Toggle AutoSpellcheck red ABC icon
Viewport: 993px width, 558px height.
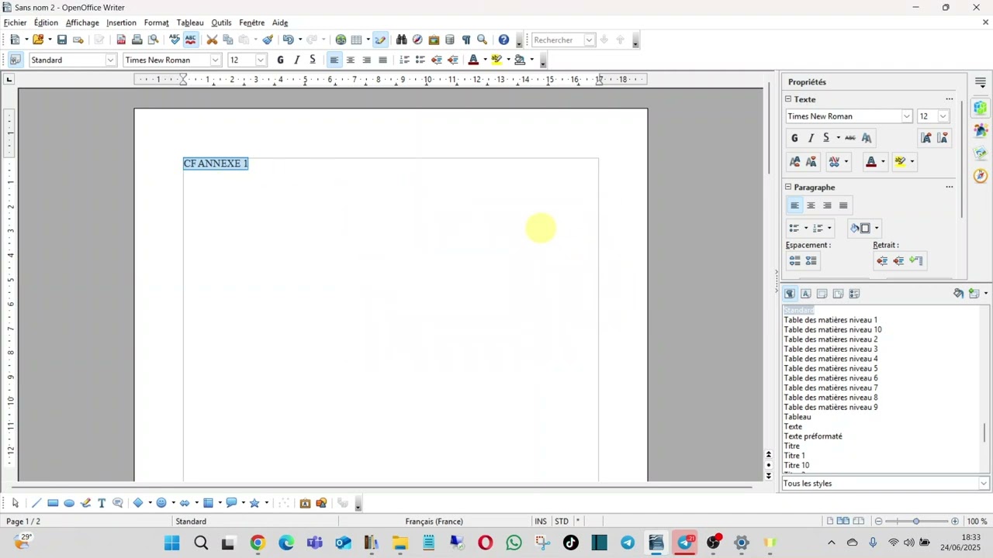191,40
